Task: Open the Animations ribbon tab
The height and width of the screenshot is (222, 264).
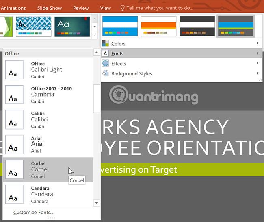Action: tap(13, 8)
